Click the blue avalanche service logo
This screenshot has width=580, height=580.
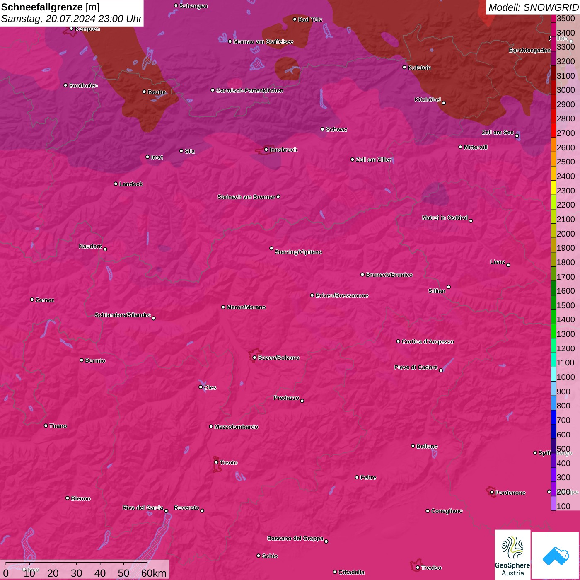click(x=556, y=556)
